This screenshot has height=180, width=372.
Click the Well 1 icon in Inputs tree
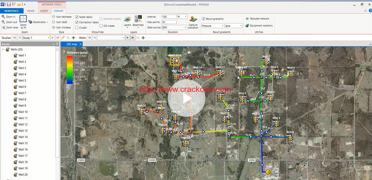(x=16, y=56)
